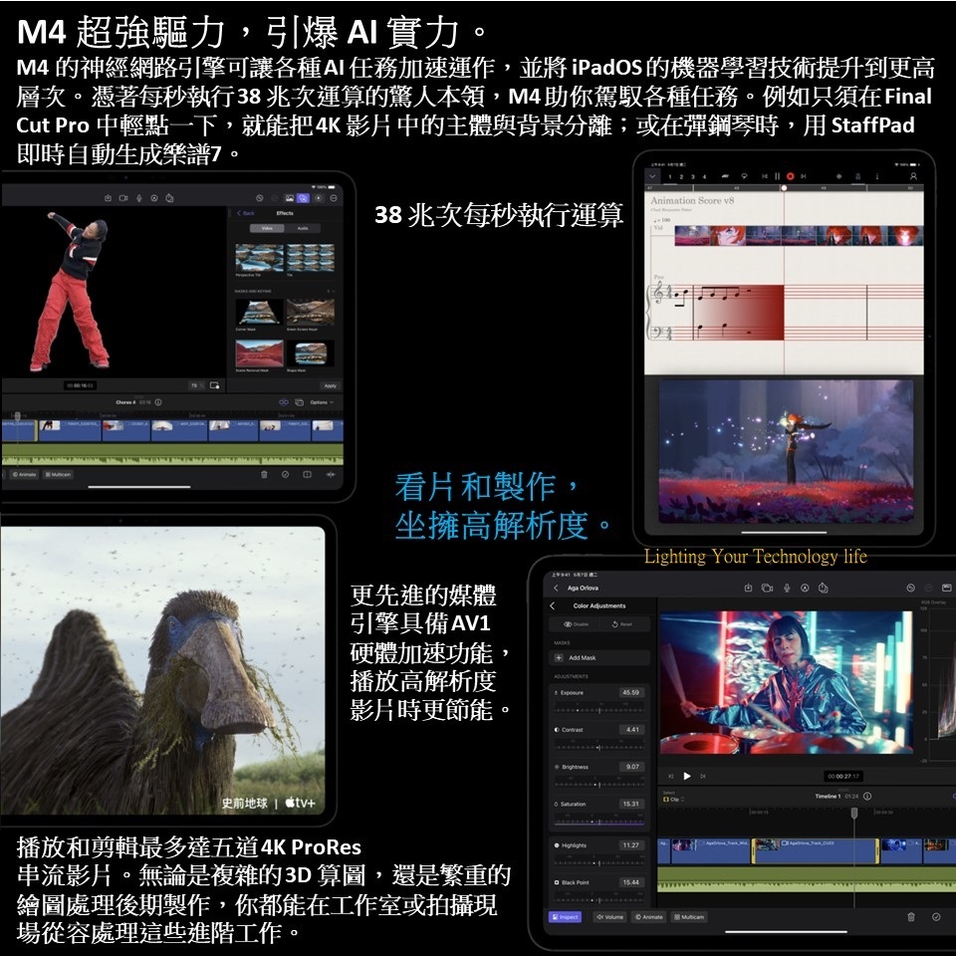Image resolution: width=956 pixels, height=956 pixels.
Task: Click info icon next to Chores 4
Action: [x=158, y=402]
